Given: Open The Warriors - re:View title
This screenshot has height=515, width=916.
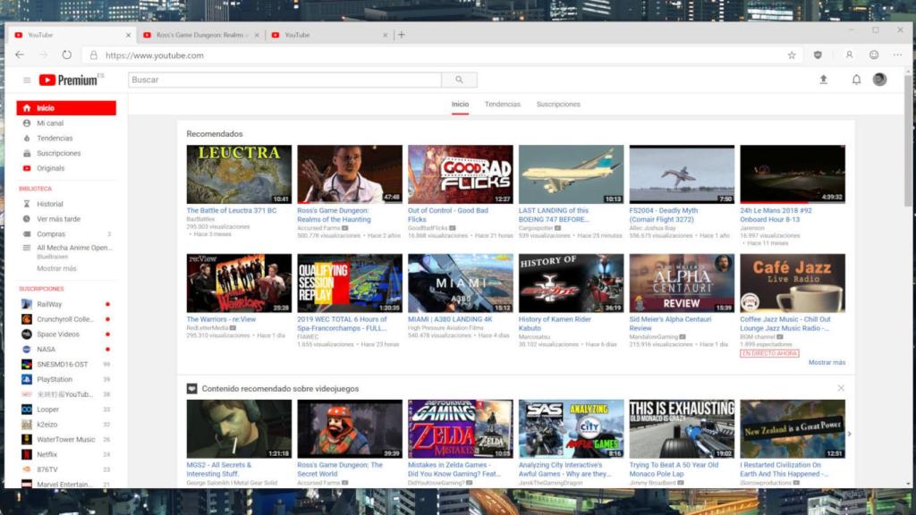Looking at the screenshot, I should (221, 319).
